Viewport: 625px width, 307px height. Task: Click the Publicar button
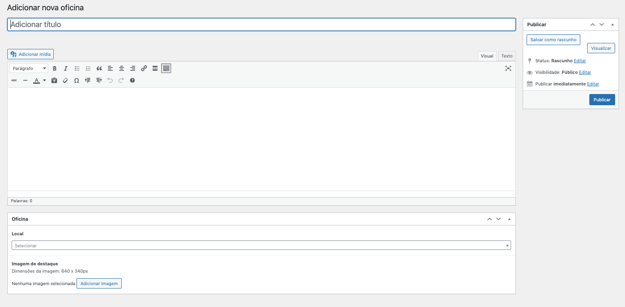[x=602, y=100]
